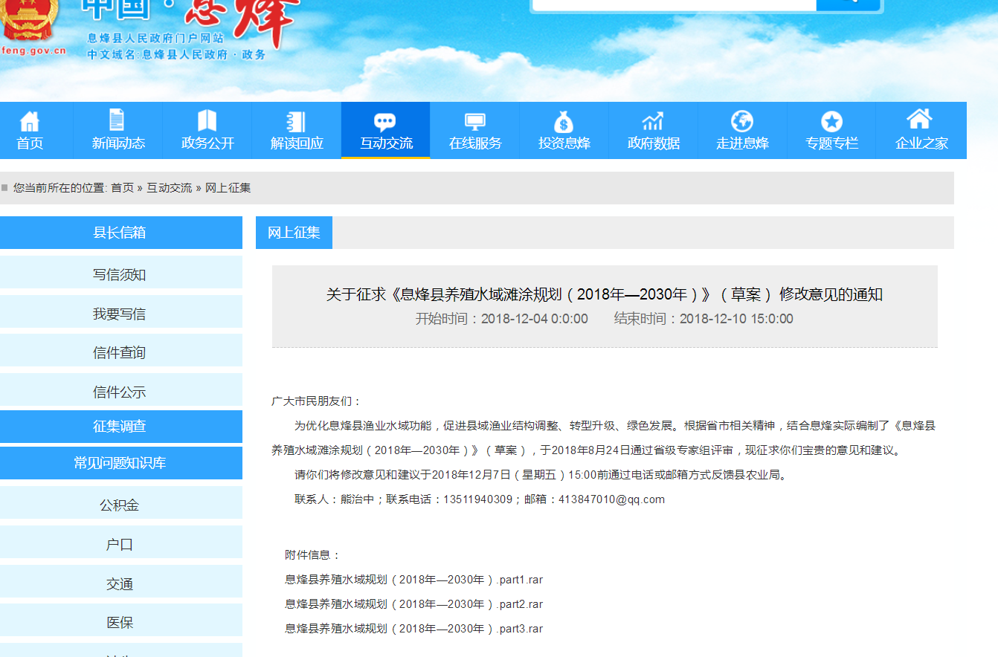Viewport: 998px width, 657px height.
Task: Click the monitor icon above 在线服务
Action: coord(474,121)
